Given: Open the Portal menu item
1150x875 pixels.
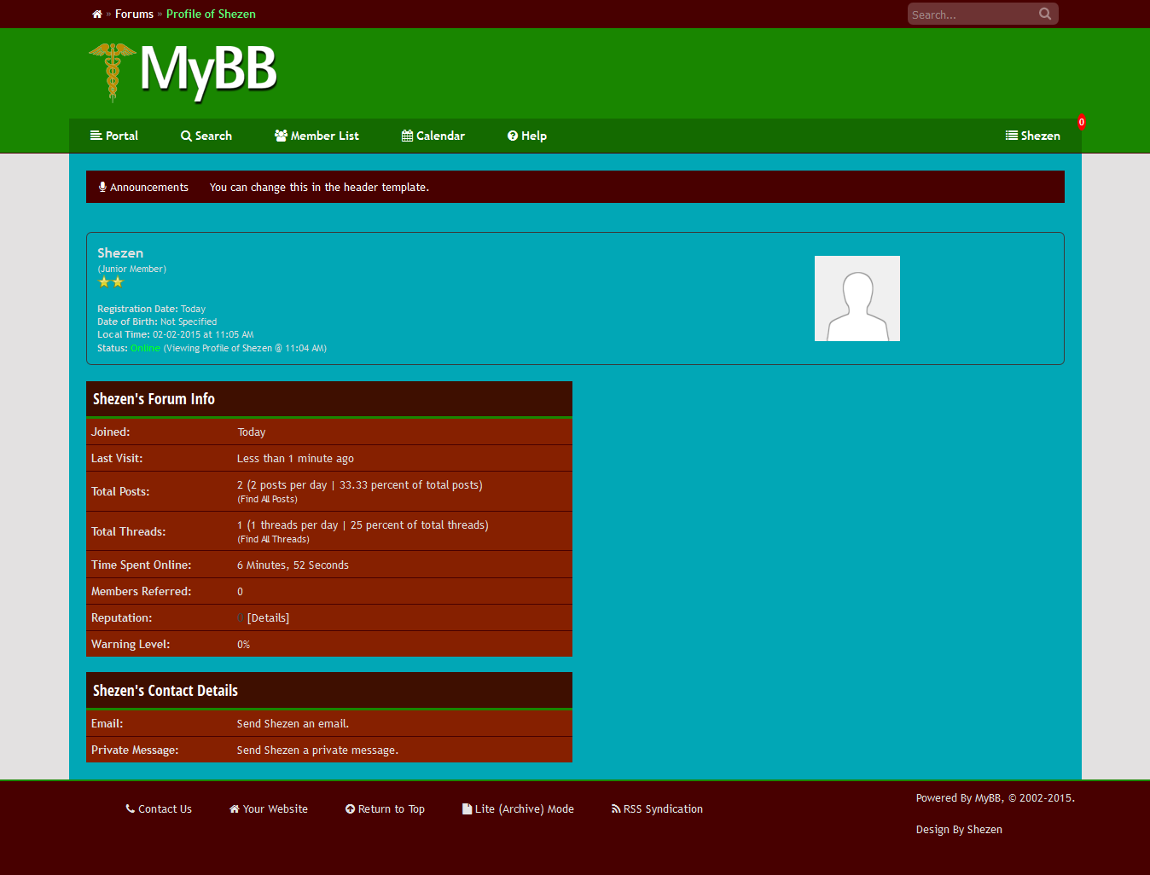Looking at the screenshot, I should tap(114, 136).
